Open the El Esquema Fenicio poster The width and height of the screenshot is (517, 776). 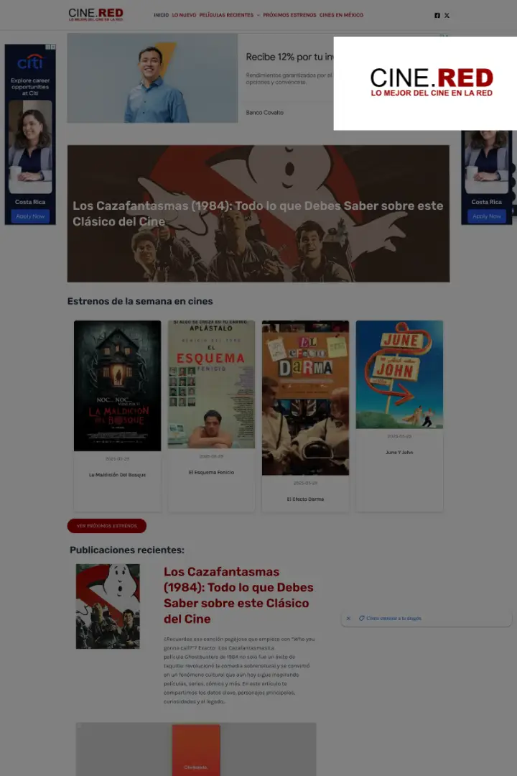(x=211, y=384)
